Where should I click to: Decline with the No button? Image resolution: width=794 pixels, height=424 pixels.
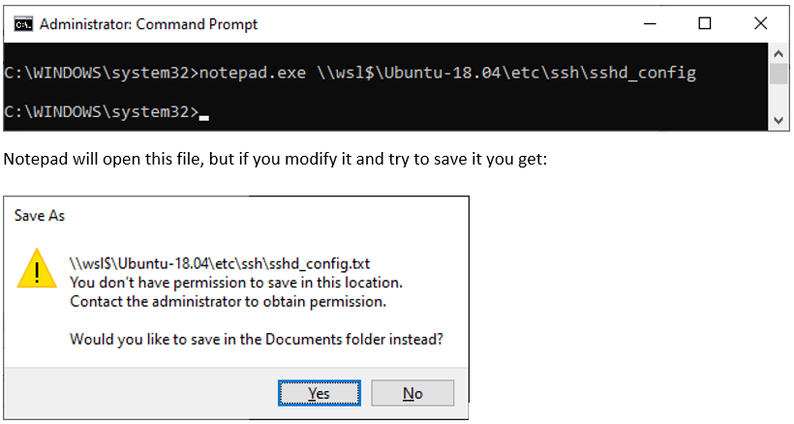(x=412, y=393)
